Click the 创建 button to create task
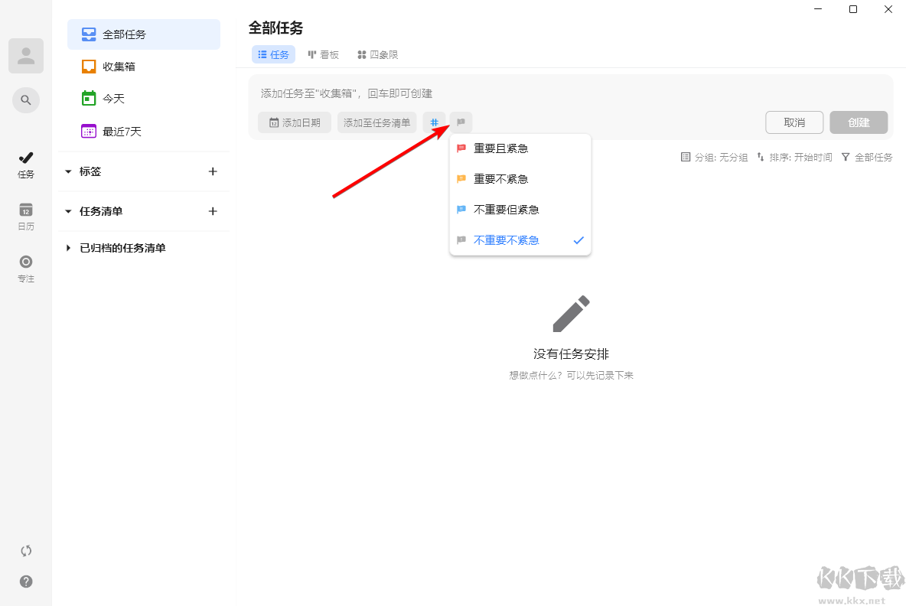Image resolution: width=906 pixels, height=606 pixels. click(x=859, y=122)
